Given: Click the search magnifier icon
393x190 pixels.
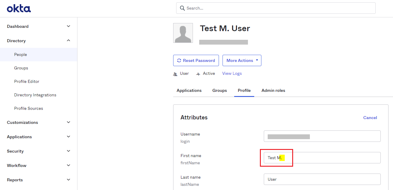Looking at the screenshot, I should [182, 8].
